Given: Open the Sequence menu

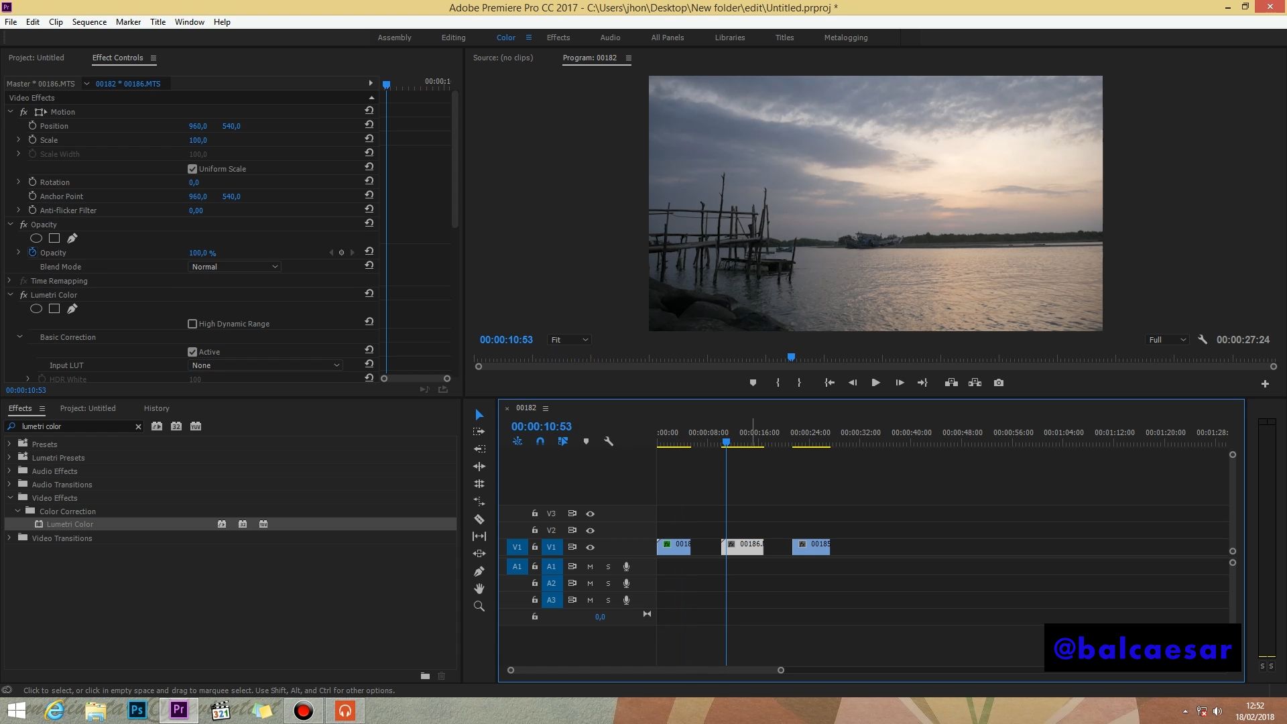Looking at the screenshot, I should (x=89, y=21).
